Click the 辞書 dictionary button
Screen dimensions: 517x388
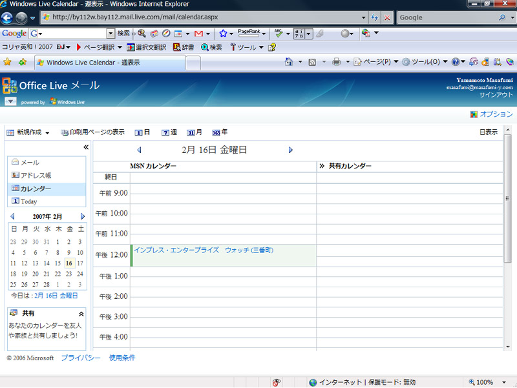184,47
